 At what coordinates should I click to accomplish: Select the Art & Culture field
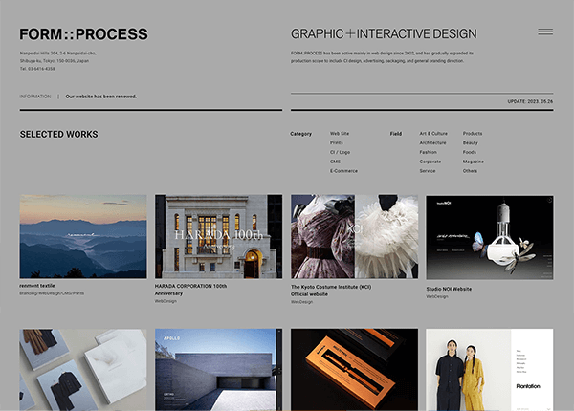(433, 134)
